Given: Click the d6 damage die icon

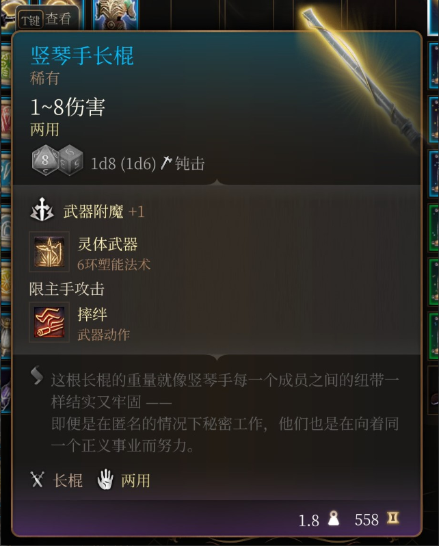Looking at the screenshot, I should point(71,160).
